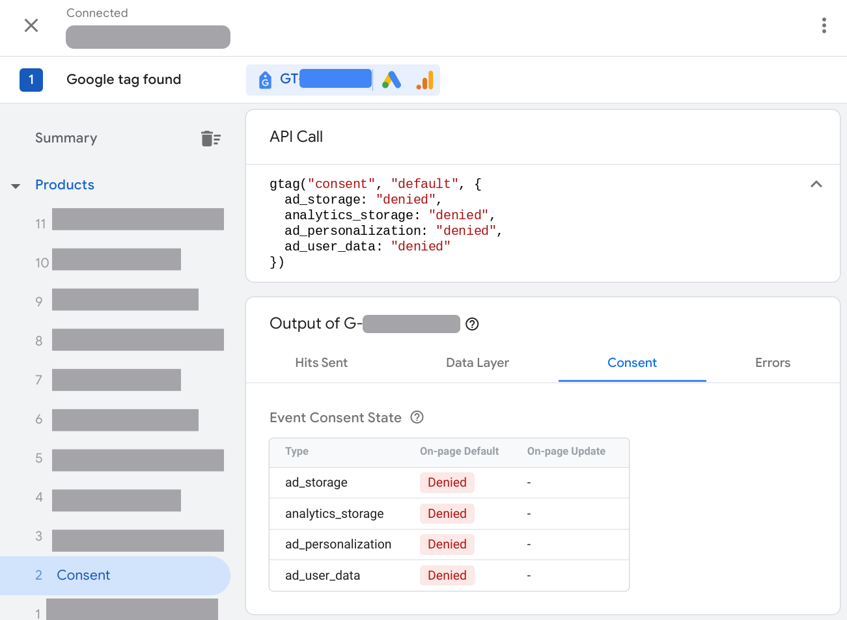Click the Summary link in the sidebar

66,138
